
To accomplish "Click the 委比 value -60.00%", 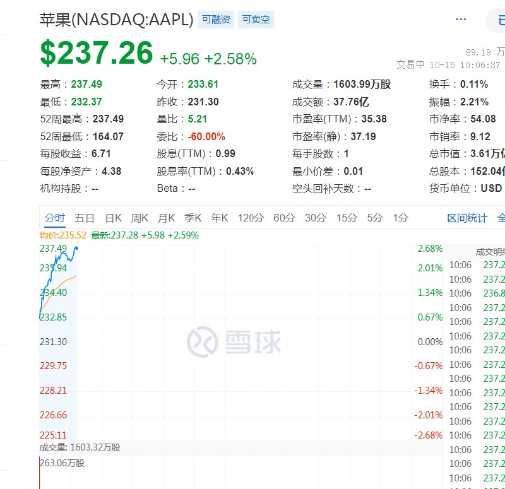I will point(206,136).
